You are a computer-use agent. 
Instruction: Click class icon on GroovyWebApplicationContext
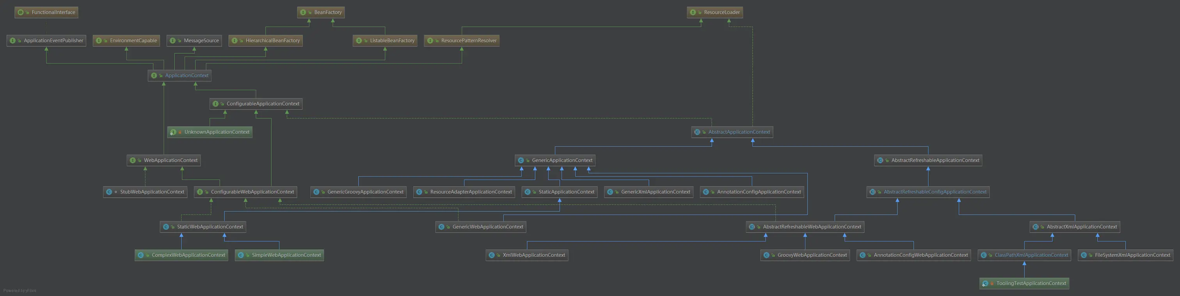coord(766,255)
